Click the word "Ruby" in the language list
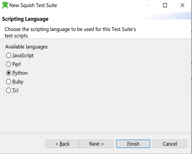 point(18,82)
